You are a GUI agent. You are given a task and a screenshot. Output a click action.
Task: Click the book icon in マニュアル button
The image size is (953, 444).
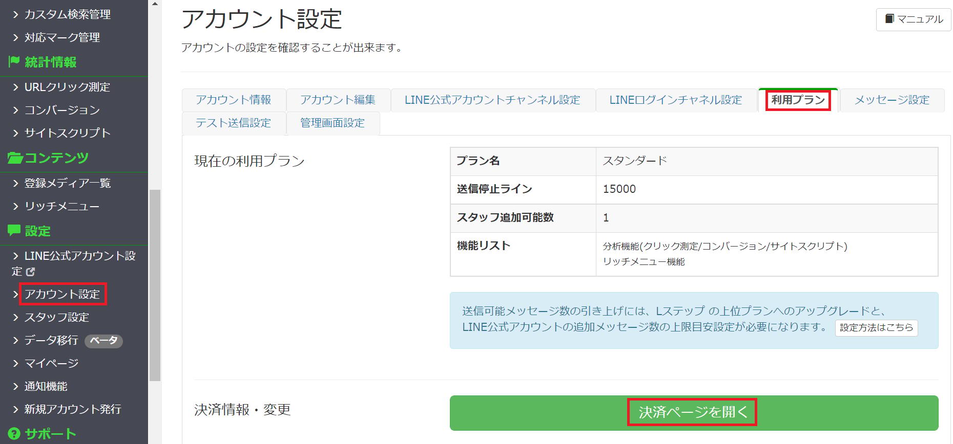[x=889, y=19]
